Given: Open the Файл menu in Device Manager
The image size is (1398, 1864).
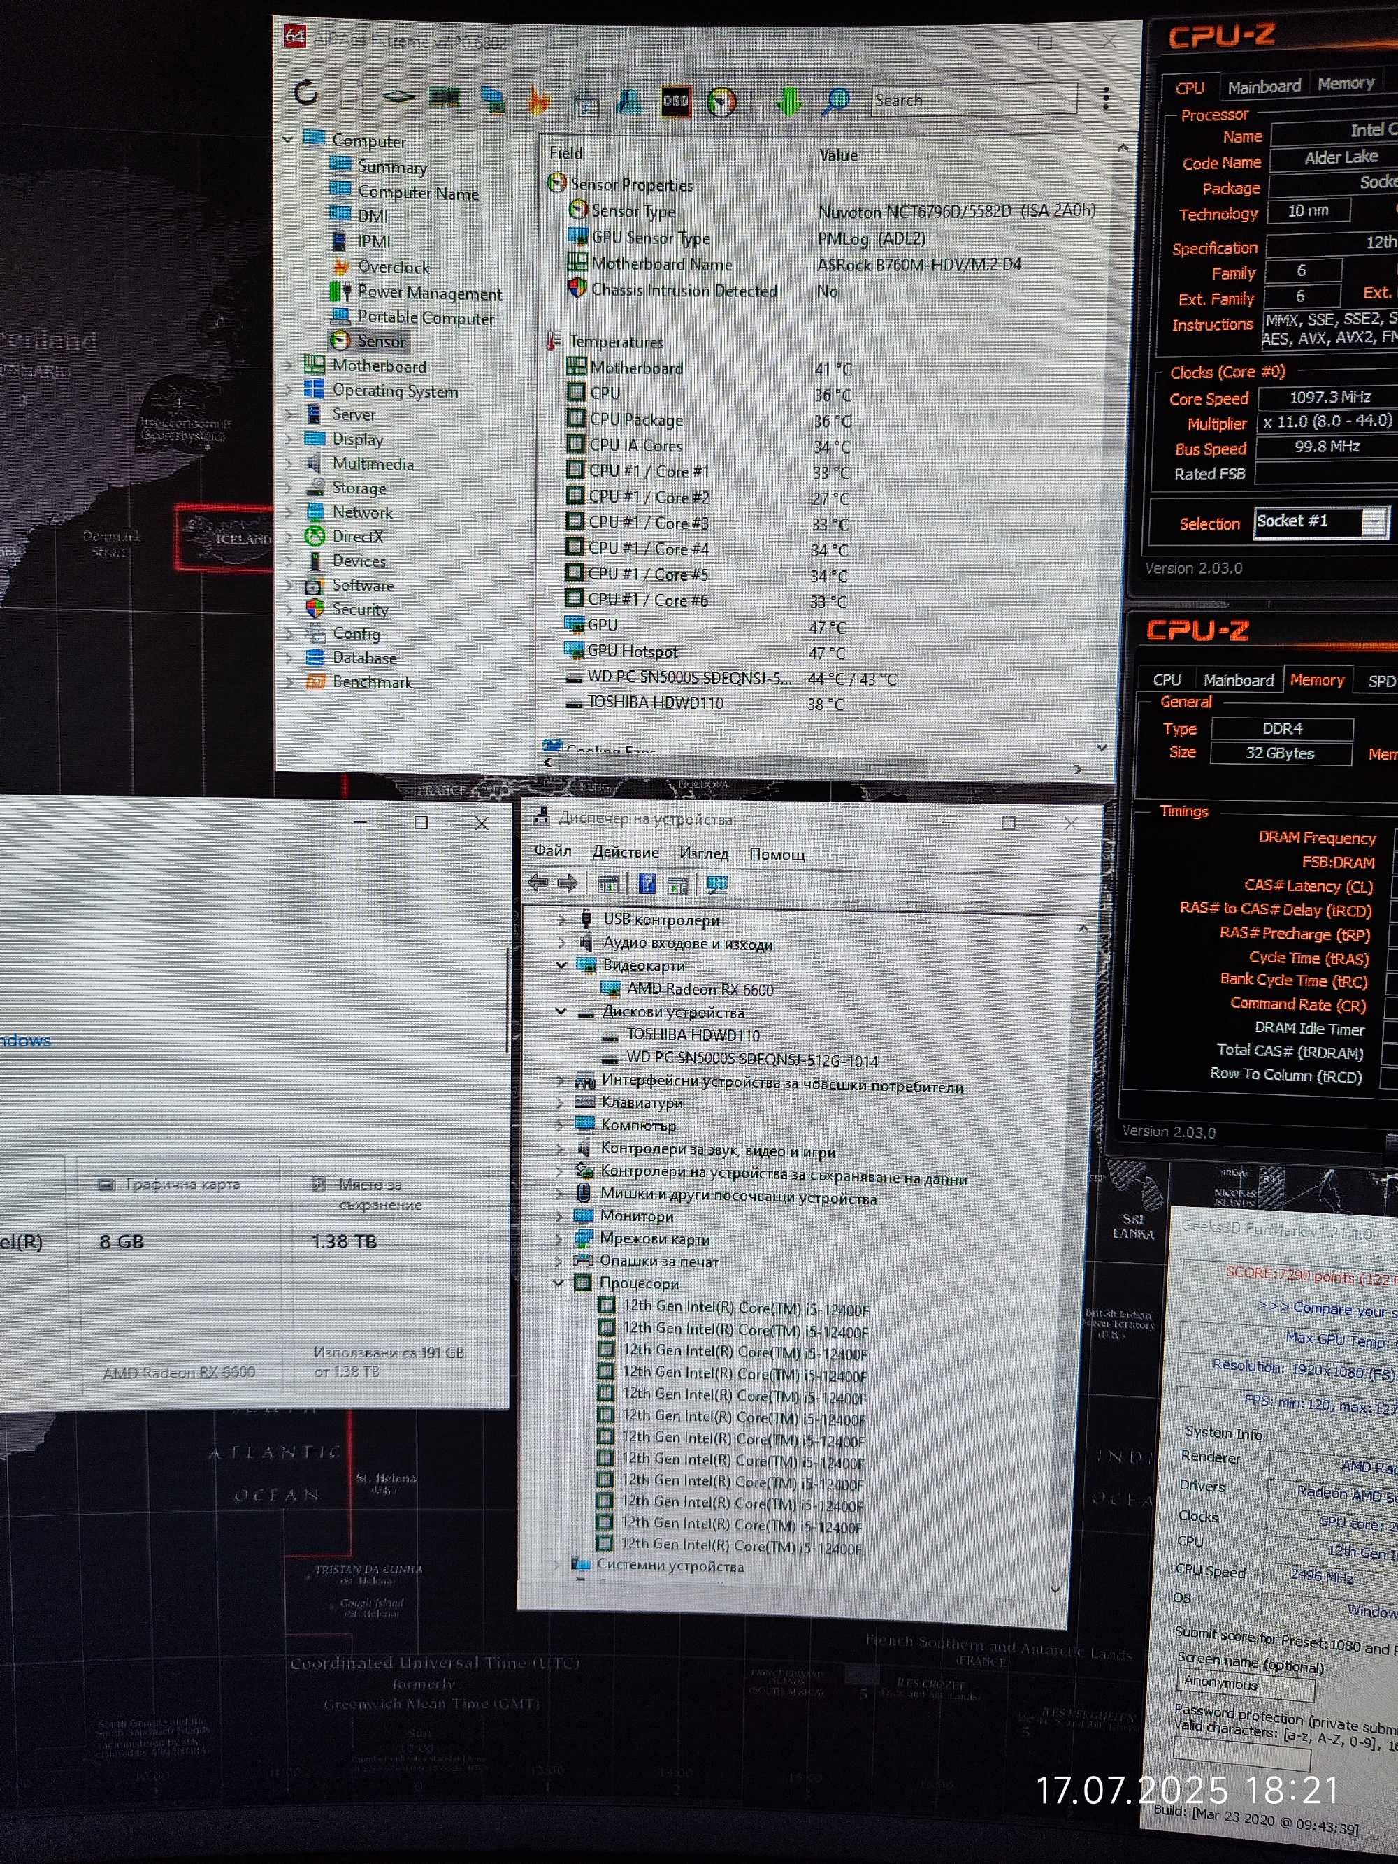Looking at the screenshot, I should [553, 851].
